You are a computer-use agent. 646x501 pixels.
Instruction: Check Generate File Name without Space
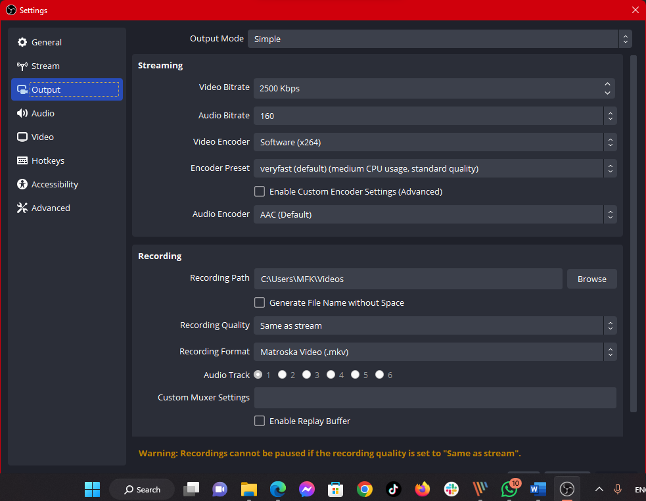tap(260, 302)
